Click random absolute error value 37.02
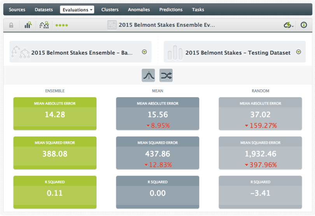 (260, 115)
